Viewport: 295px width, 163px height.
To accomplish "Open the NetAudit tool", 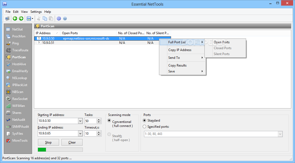I will point(15,120).
